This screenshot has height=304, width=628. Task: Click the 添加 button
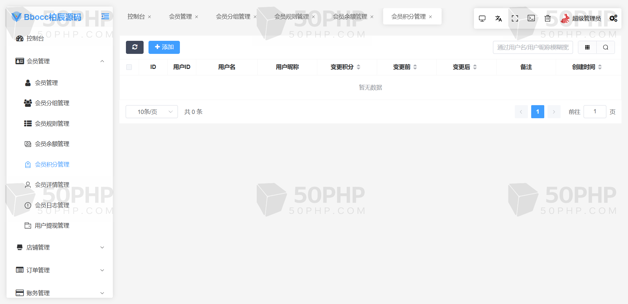pyautogui.click(x=164, y=47)
